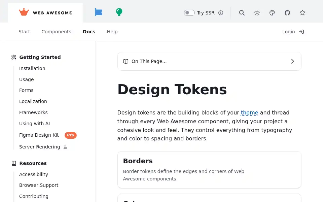Screen dimensions: 323x202
Task: Open the theme palette icon
Action: coord(272,13)
